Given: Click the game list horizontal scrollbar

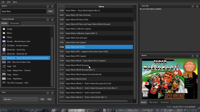Looking at the screenshot, I should click(x=93, y=101).
